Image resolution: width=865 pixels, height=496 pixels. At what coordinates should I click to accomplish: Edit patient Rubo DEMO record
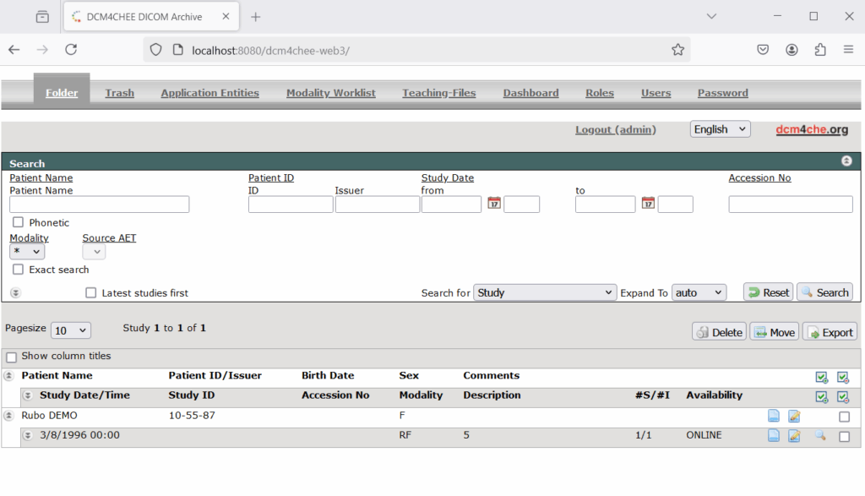click(x=794, y=416)
